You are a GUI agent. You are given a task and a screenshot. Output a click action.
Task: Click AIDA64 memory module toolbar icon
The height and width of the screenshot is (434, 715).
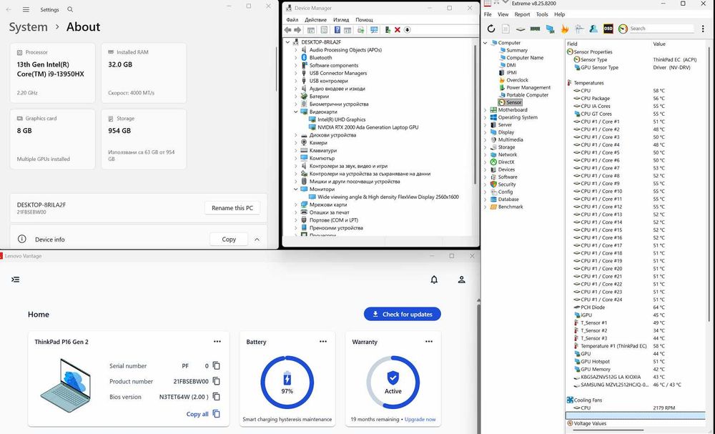[536, 29]
